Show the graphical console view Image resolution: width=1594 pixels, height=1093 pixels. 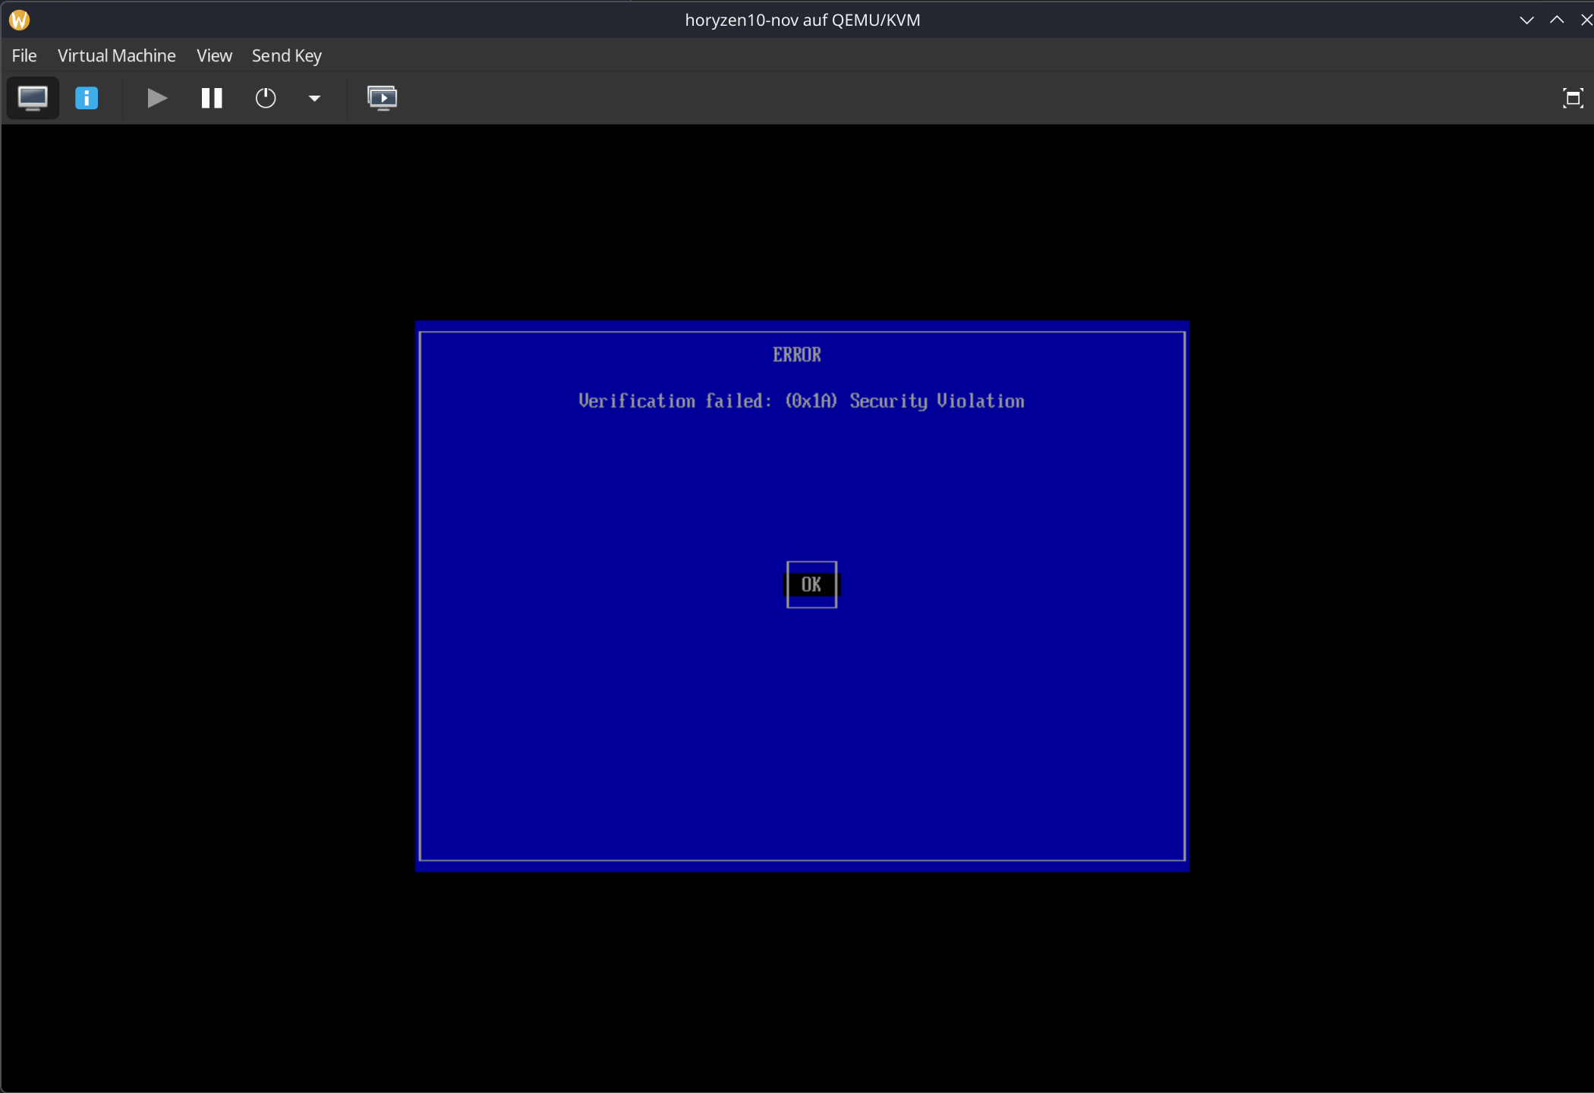[33, 98]
